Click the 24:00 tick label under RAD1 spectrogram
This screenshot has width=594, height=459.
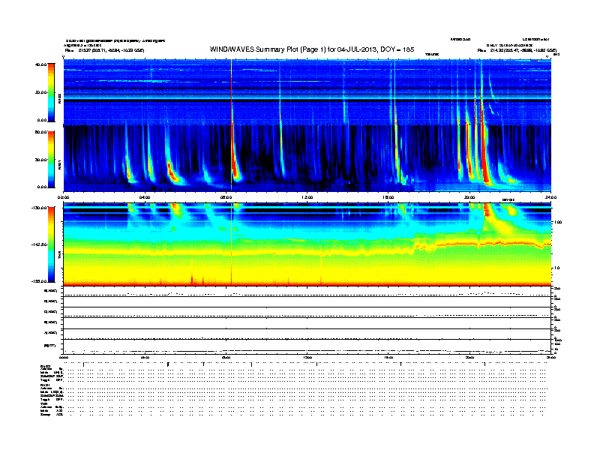550,197
